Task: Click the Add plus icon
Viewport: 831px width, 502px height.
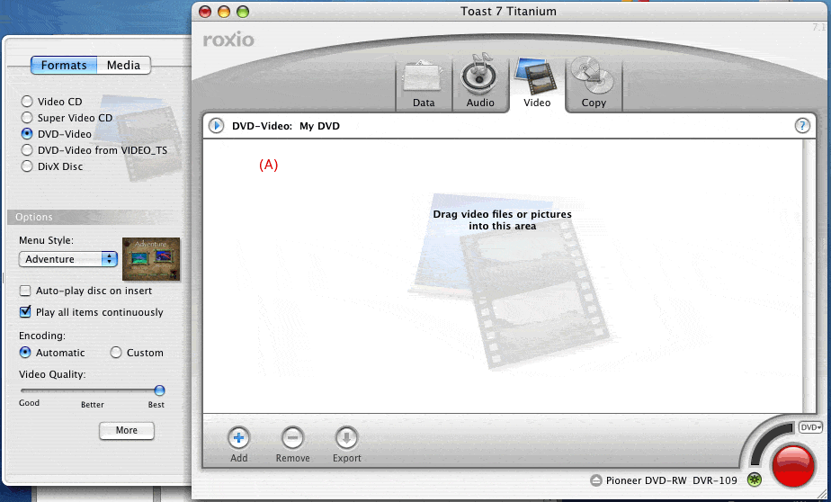Action: pos(238,438)
